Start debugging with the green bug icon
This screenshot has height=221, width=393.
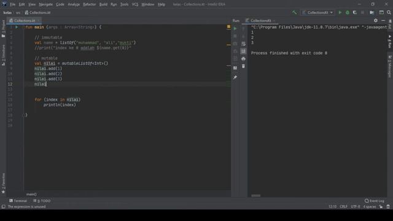pos(348,12)
